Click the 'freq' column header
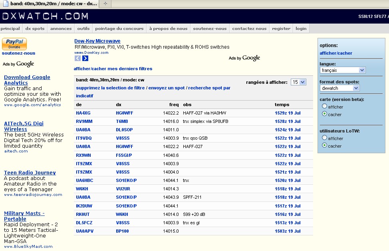The image size is (389, 251). pos(174,105)
